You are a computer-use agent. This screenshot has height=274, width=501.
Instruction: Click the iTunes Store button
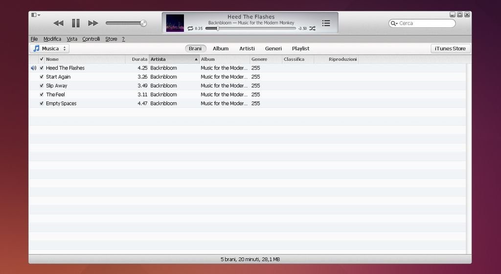pyautogui.click(x=450, y=48)
